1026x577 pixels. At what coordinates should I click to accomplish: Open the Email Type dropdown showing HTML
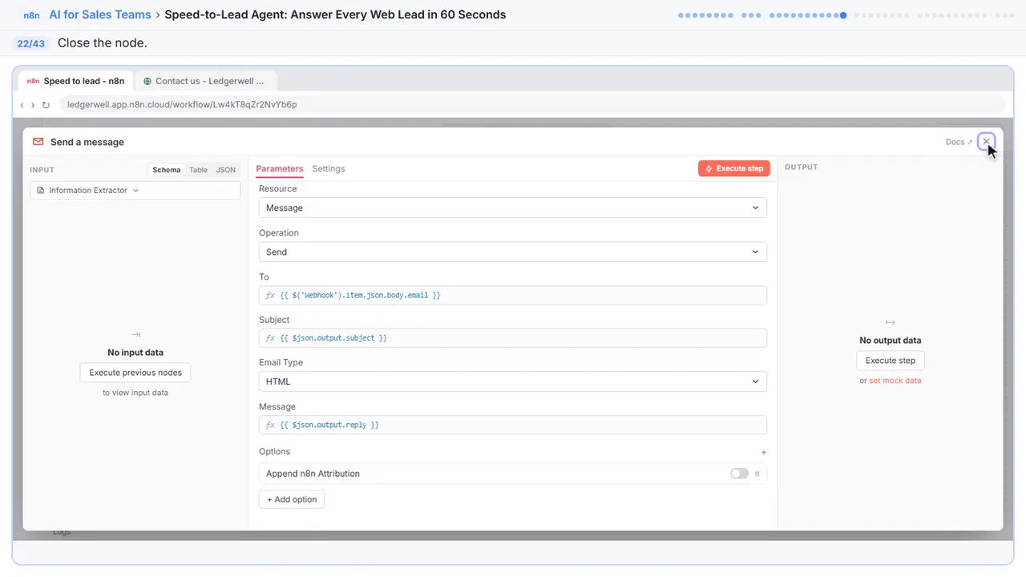pyautogui.click(x=513, y=381)
